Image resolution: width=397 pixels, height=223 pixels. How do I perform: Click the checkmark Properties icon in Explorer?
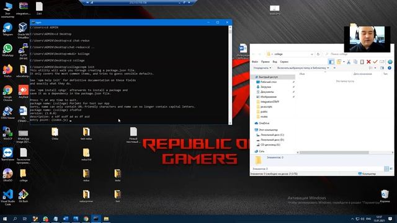pos(375,62)
